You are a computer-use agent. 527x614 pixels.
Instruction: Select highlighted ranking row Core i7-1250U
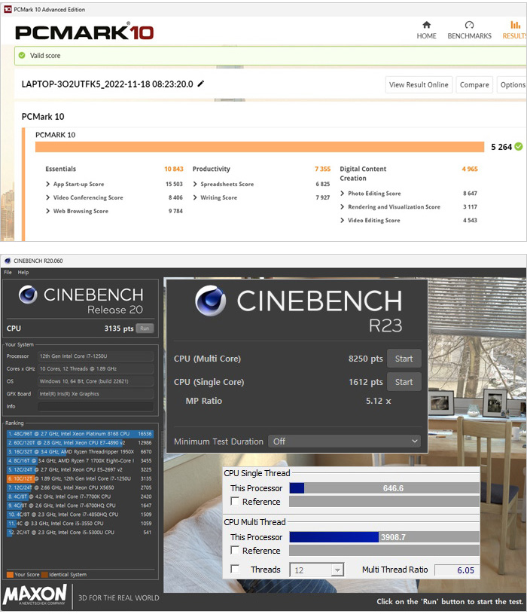tap(80, 478)
